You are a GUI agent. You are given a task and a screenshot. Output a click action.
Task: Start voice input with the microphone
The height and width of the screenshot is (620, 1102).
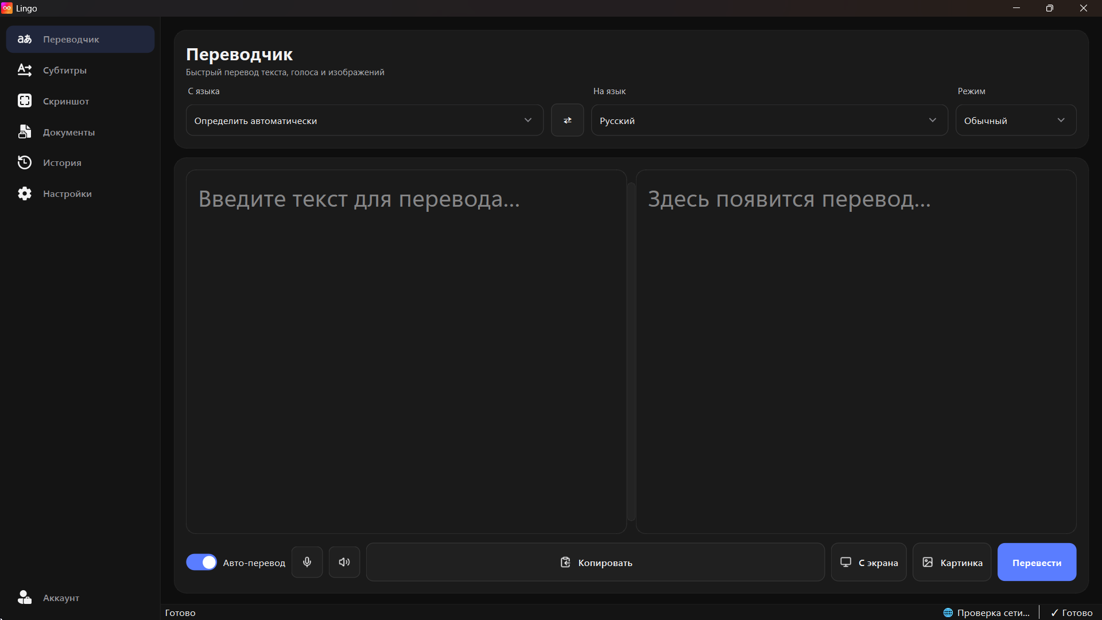click(x=307, y=562)
